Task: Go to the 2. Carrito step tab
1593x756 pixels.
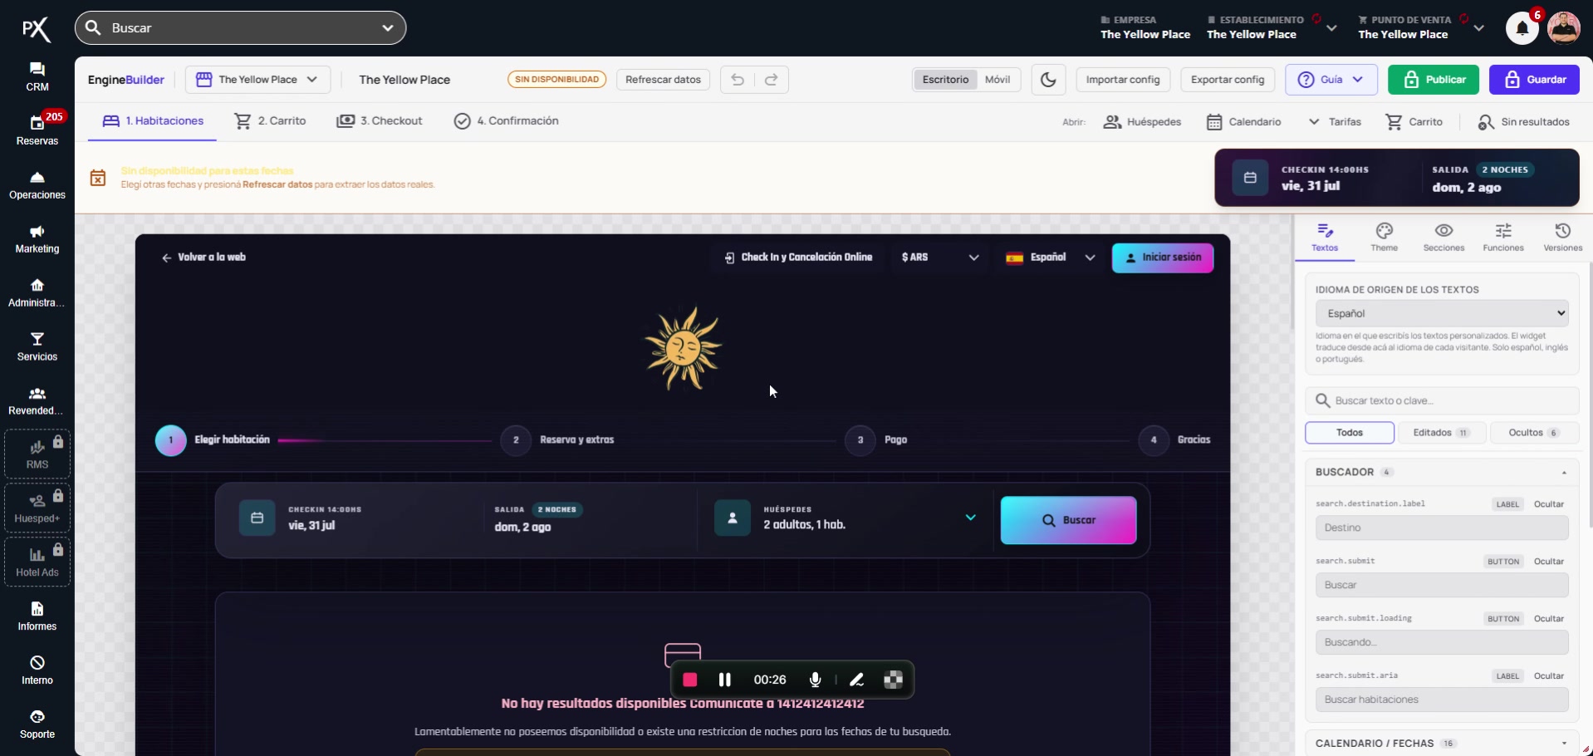Action: (271, 121)
